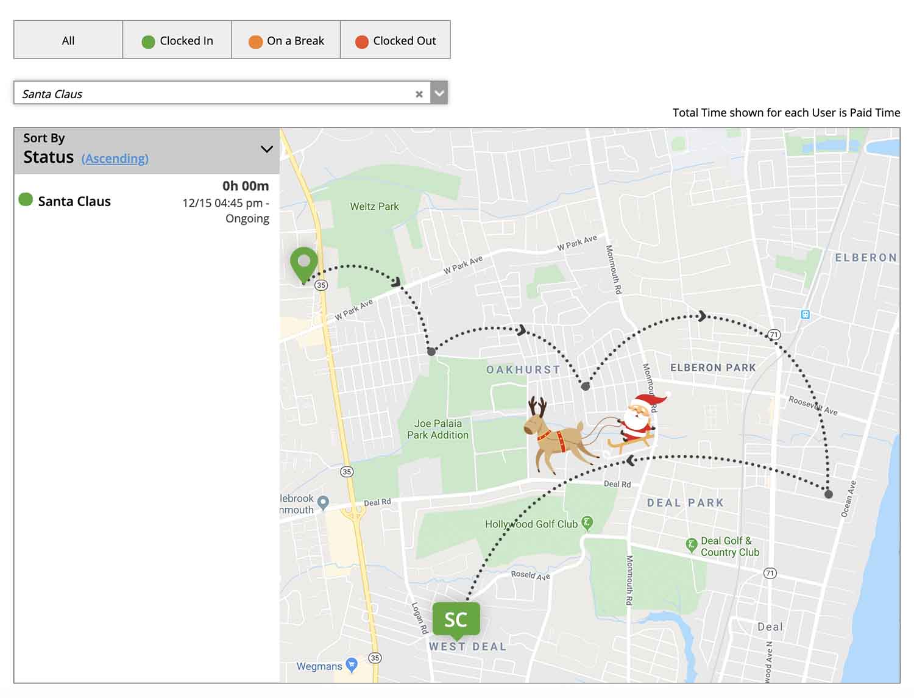Filter by Clocked Out status

(395, 40)
